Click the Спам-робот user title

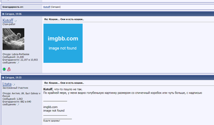click(9, 24)
